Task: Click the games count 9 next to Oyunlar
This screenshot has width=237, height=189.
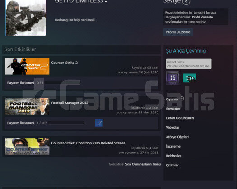Action: (x=182, y=99)
